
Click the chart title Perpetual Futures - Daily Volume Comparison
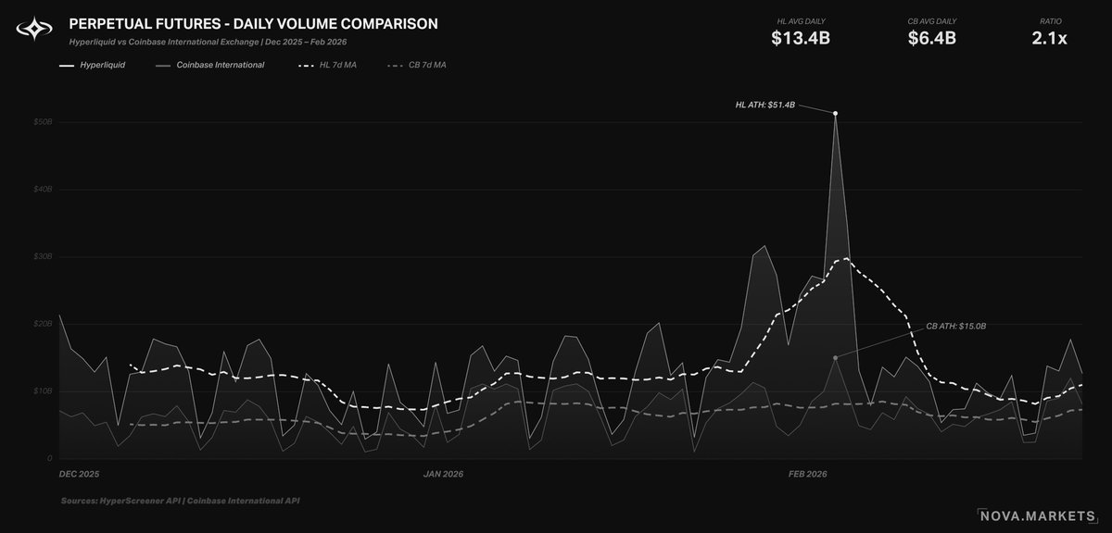(x=254, y=23)
